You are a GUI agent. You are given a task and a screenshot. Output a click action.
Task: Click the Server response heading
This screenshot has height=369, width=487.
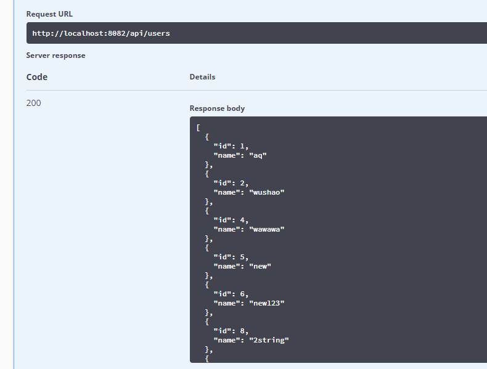coord(55,55)
